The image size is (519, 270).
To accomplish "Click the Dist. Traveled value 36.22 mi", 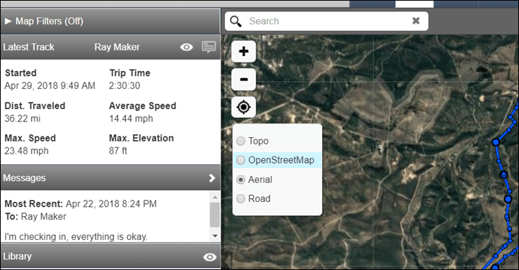I will tap(22, 118).
